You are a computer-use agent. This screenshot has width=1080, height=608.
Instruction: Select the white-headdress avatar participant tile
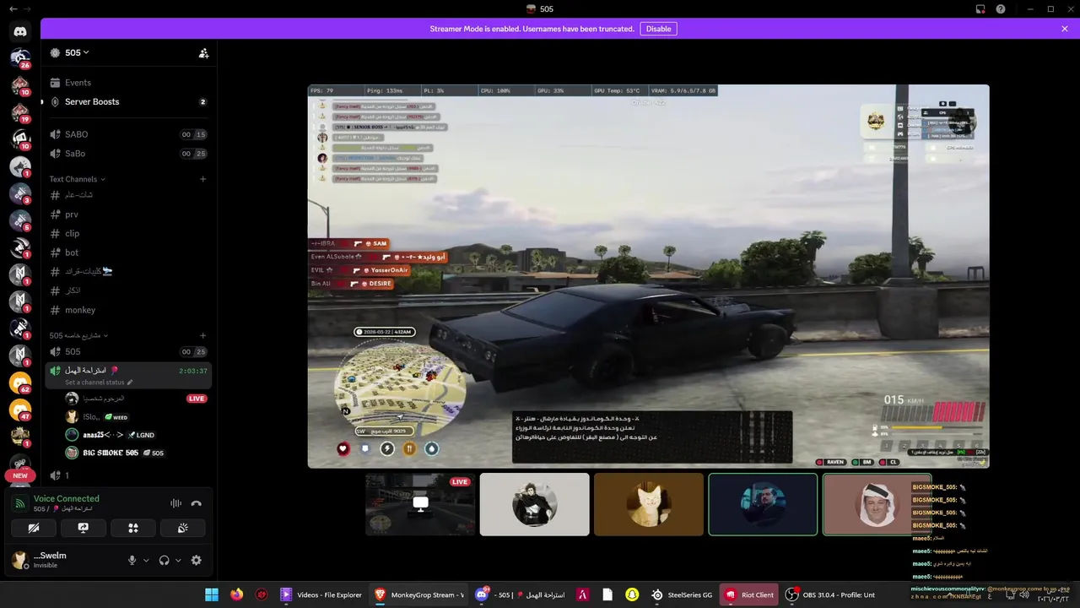[877, 504]
